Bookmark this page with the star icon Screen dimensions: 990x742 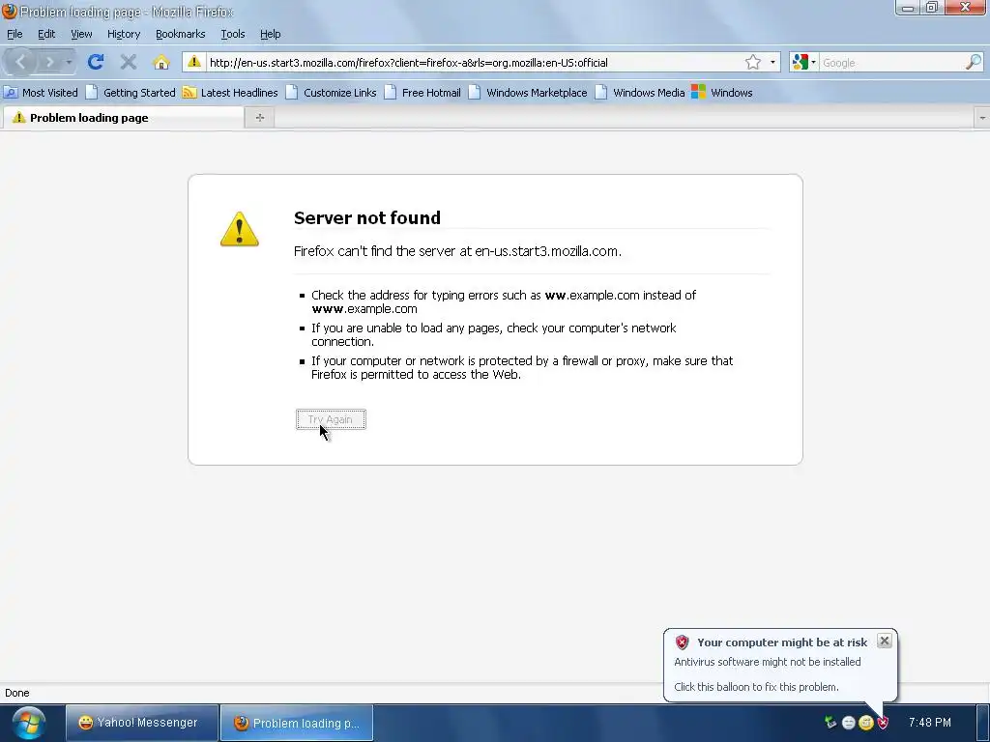click(x=752, y=62)
